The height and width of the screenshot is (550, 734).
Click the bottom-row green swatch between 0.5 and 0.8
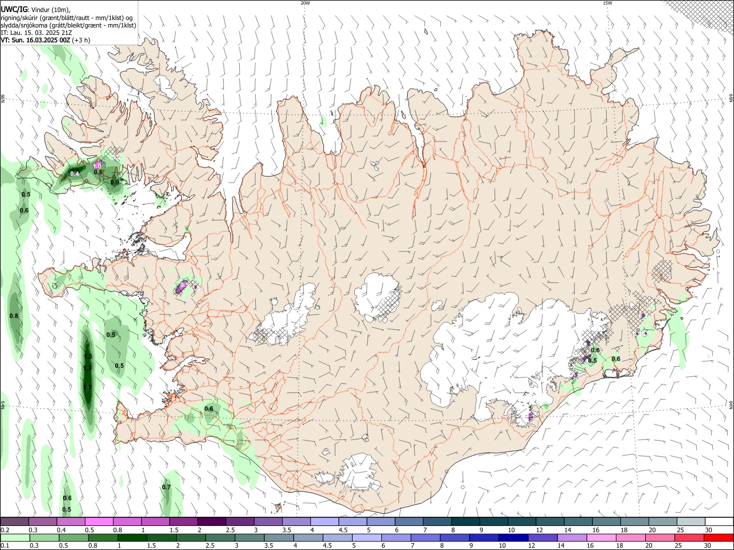point(73,537)
